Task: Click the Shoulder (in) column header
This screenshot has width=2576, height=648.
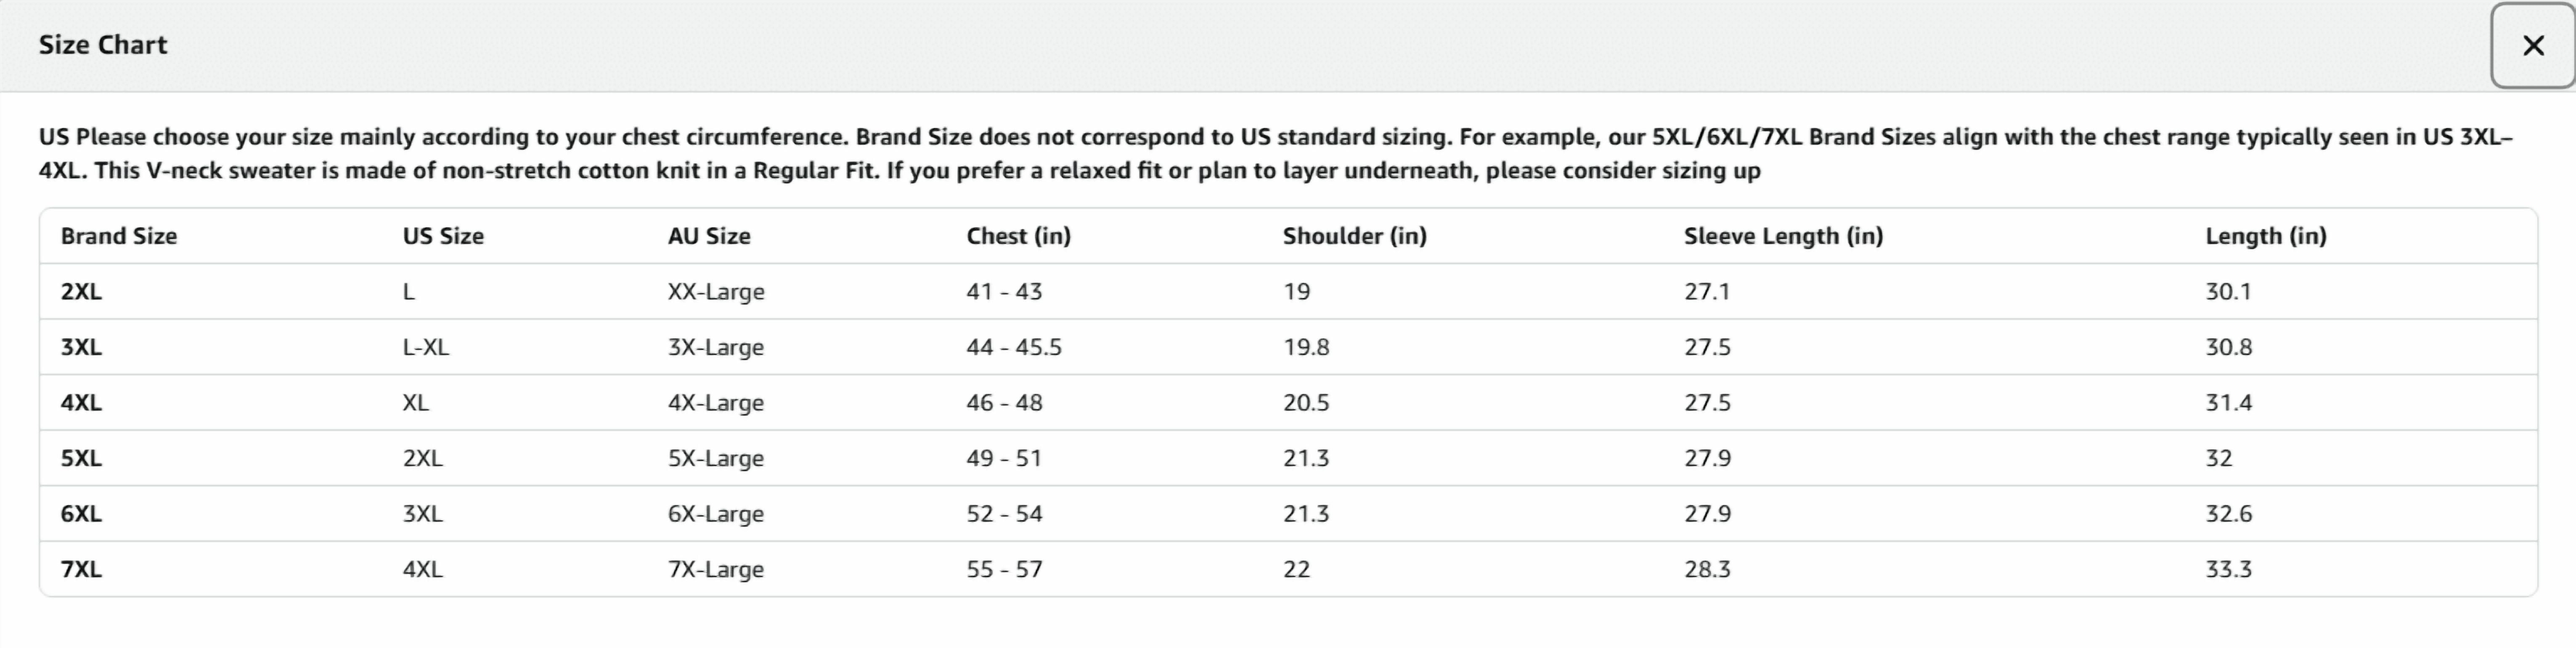Action: tap(1354, 236)
